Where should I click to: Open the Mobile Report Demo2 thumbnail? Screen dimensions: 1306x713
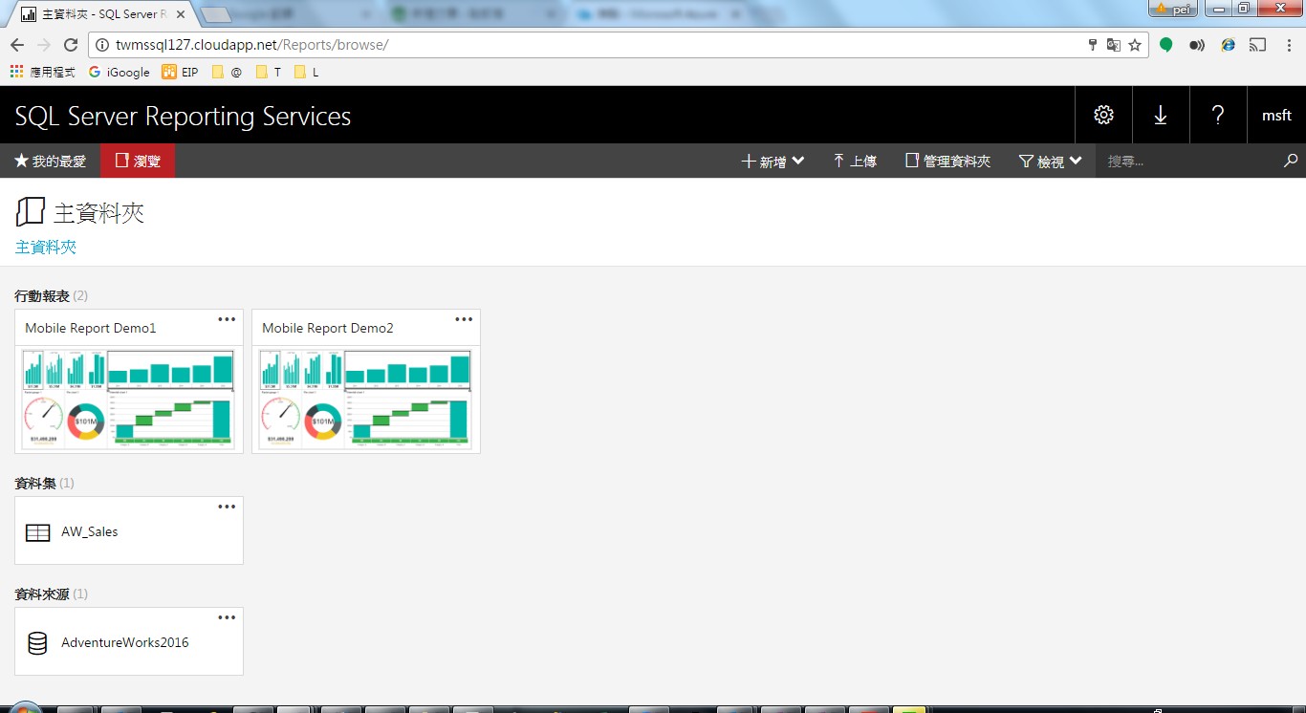click(x=366, y=399)
